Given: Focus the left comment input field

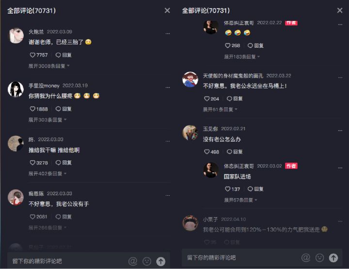Looking at the screenshot, I should click(x=67, y=261).
